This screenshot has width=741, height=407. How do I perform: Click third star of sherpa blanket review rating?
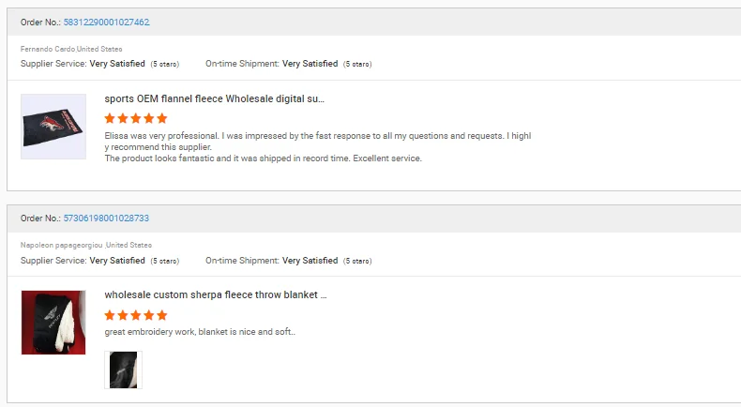coord(136,315)
